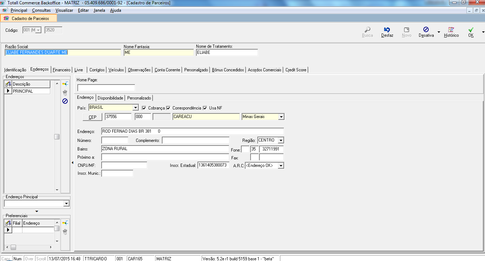The width and height of the screenshot is (485, 261).
Task: Click the Novo record icon
Action: point(407,30)
